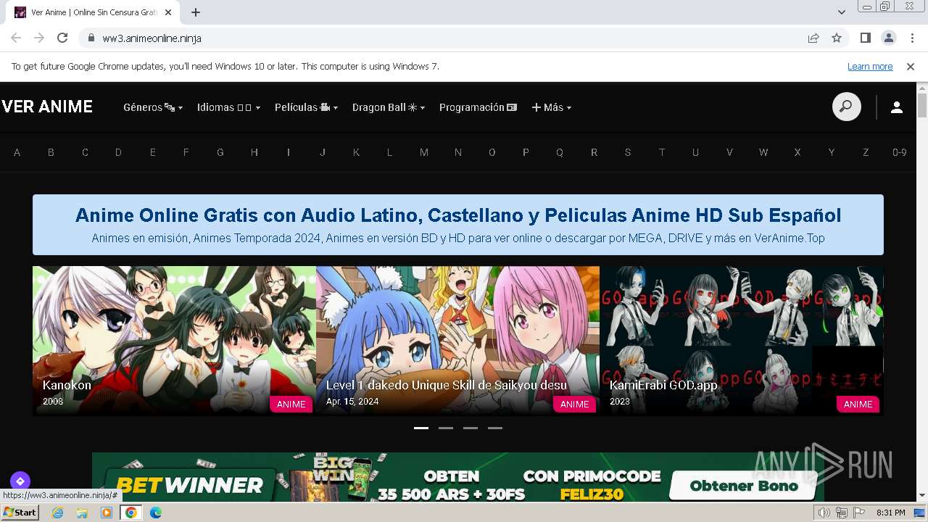Viewport: 928px width, 522px height.
Task: Click the Anime Online Gratis banner heading
Action: pyautogui.click(x=458, y=215)
